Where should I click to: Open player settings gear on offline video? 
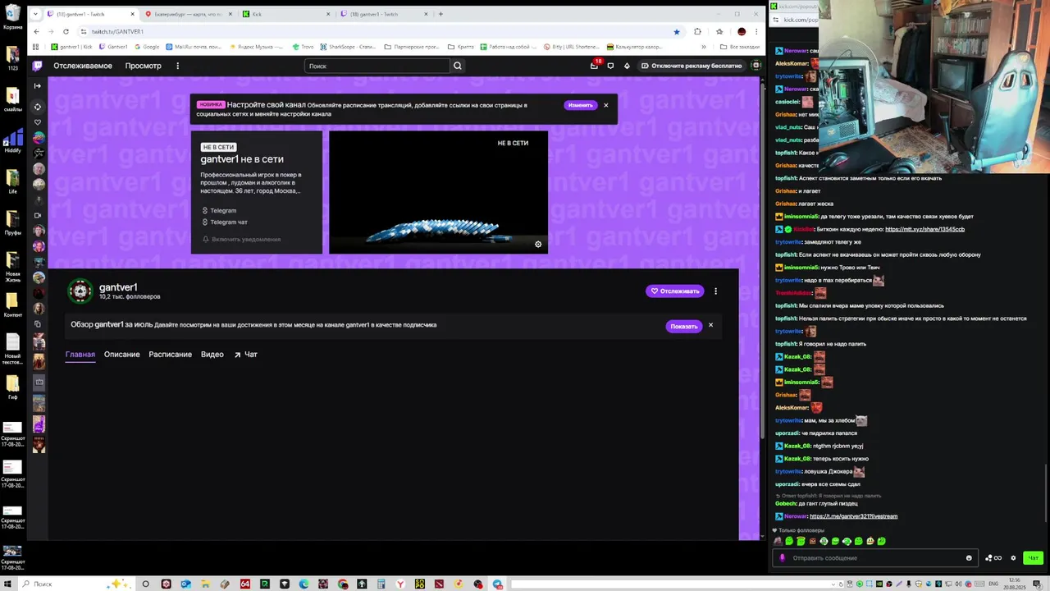click(x=538, y=244)
